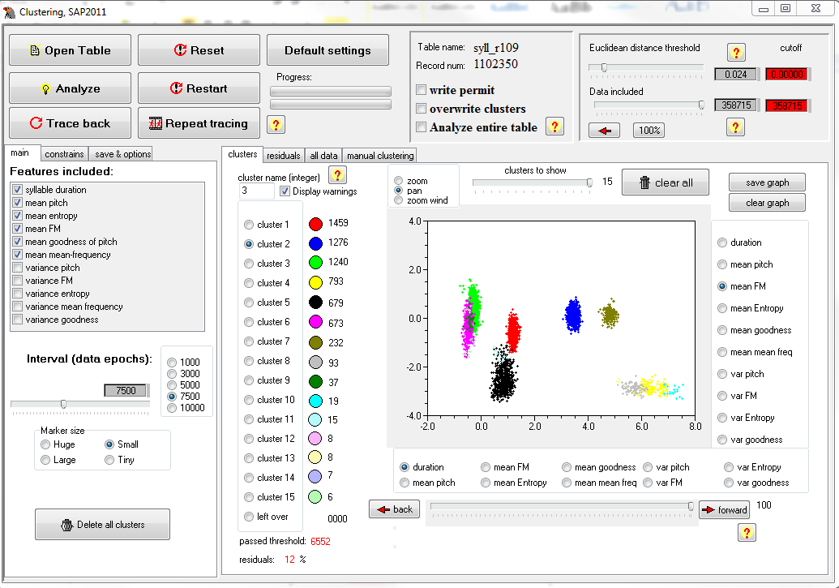Click the question mark beside cluster name field

tap(337, 174)
